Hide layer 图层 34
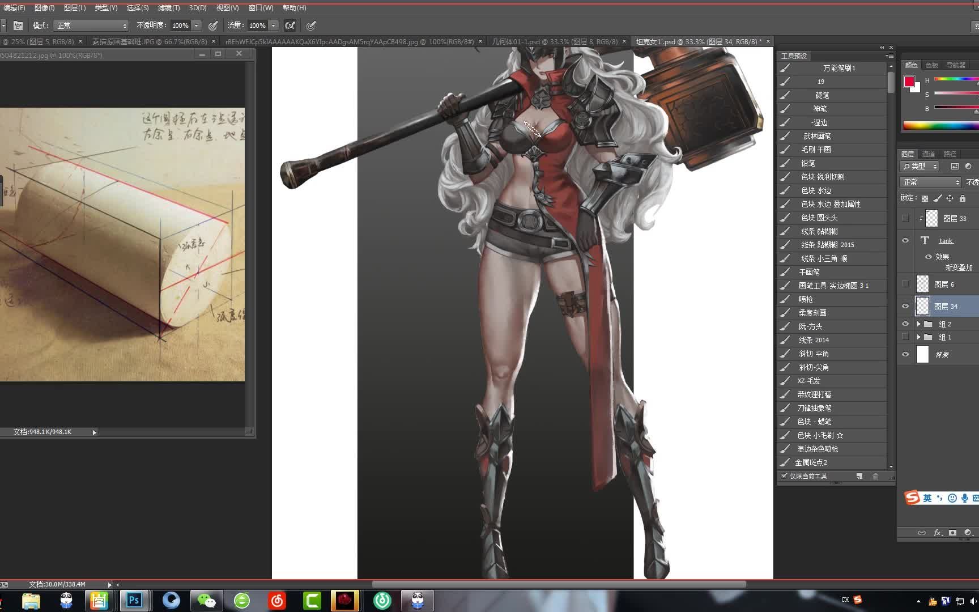 905,306
